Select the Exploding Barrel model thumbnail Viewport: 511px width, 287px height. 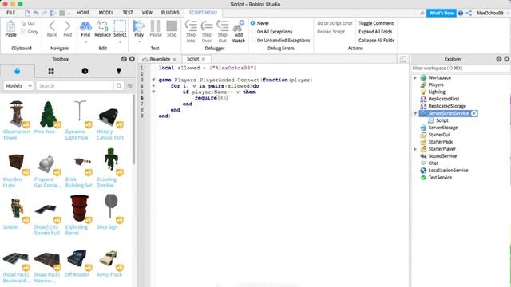click(x=79, y=208)
